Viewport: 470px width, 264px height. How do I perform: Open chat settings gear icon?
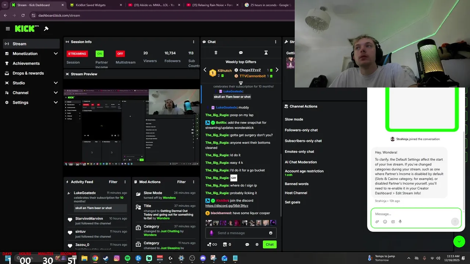257,245
